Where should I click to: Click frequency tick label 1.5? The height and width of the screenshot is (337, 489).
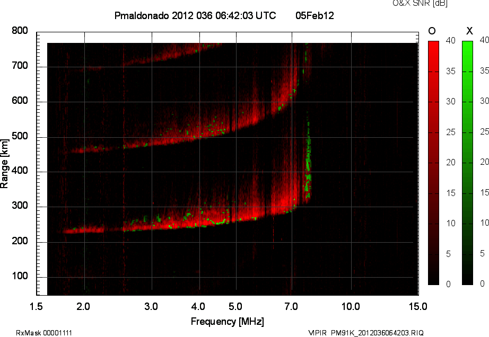(36, 306)
